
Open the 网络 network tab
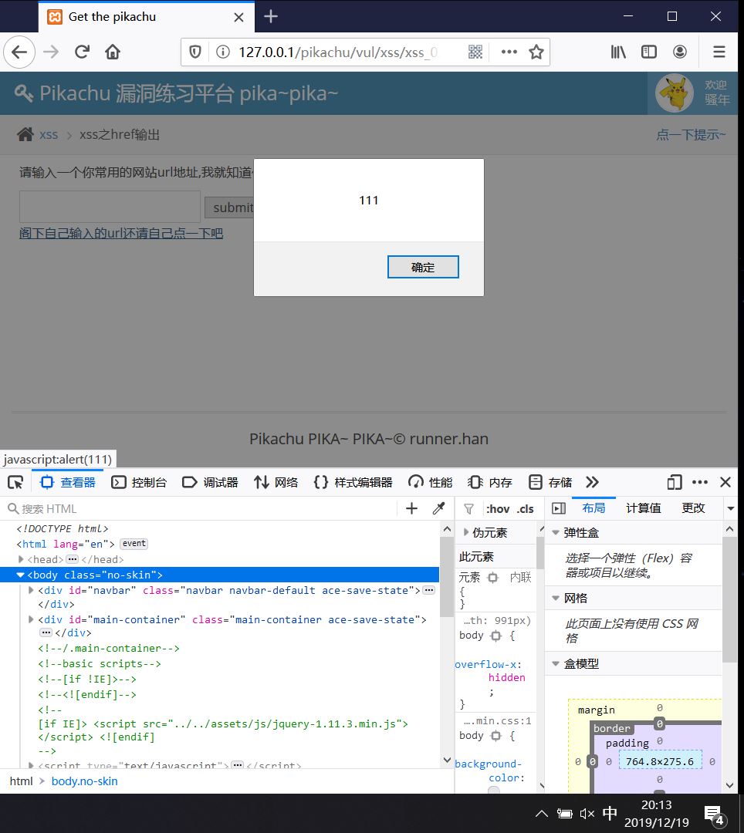pyautogui.click(x=276, y=482)
